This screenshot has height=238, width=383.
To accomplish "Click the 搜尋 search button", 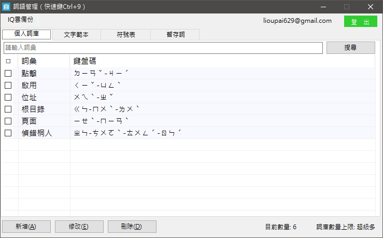I will 350,48.
